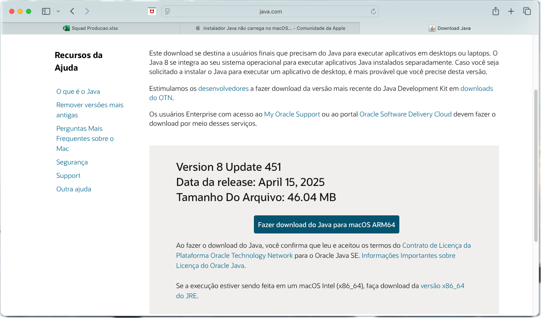The height and width of the screenshot is (318, 541).
Task: Click the Apple icon on the community tab
Action: click(x=198, y=28)
